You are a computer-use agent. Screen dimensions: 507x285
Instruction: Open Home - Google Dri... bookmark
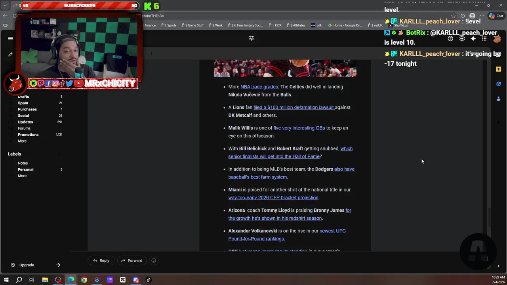pyautogui.click(x=345, y=25)
